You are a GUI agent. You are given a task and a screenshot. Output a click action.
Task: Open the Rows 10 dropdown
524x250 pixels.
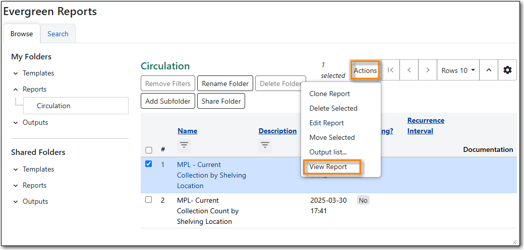pyautogui.click(x=458, y=70)
